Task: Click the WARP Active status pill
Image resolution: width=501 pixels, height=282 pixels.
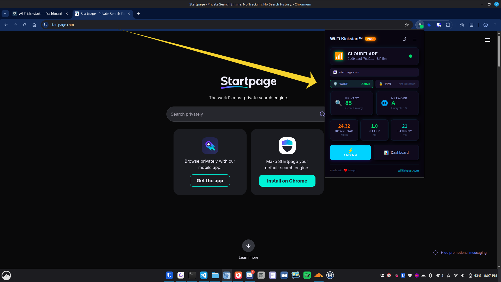Action: [x=352, y=84]
